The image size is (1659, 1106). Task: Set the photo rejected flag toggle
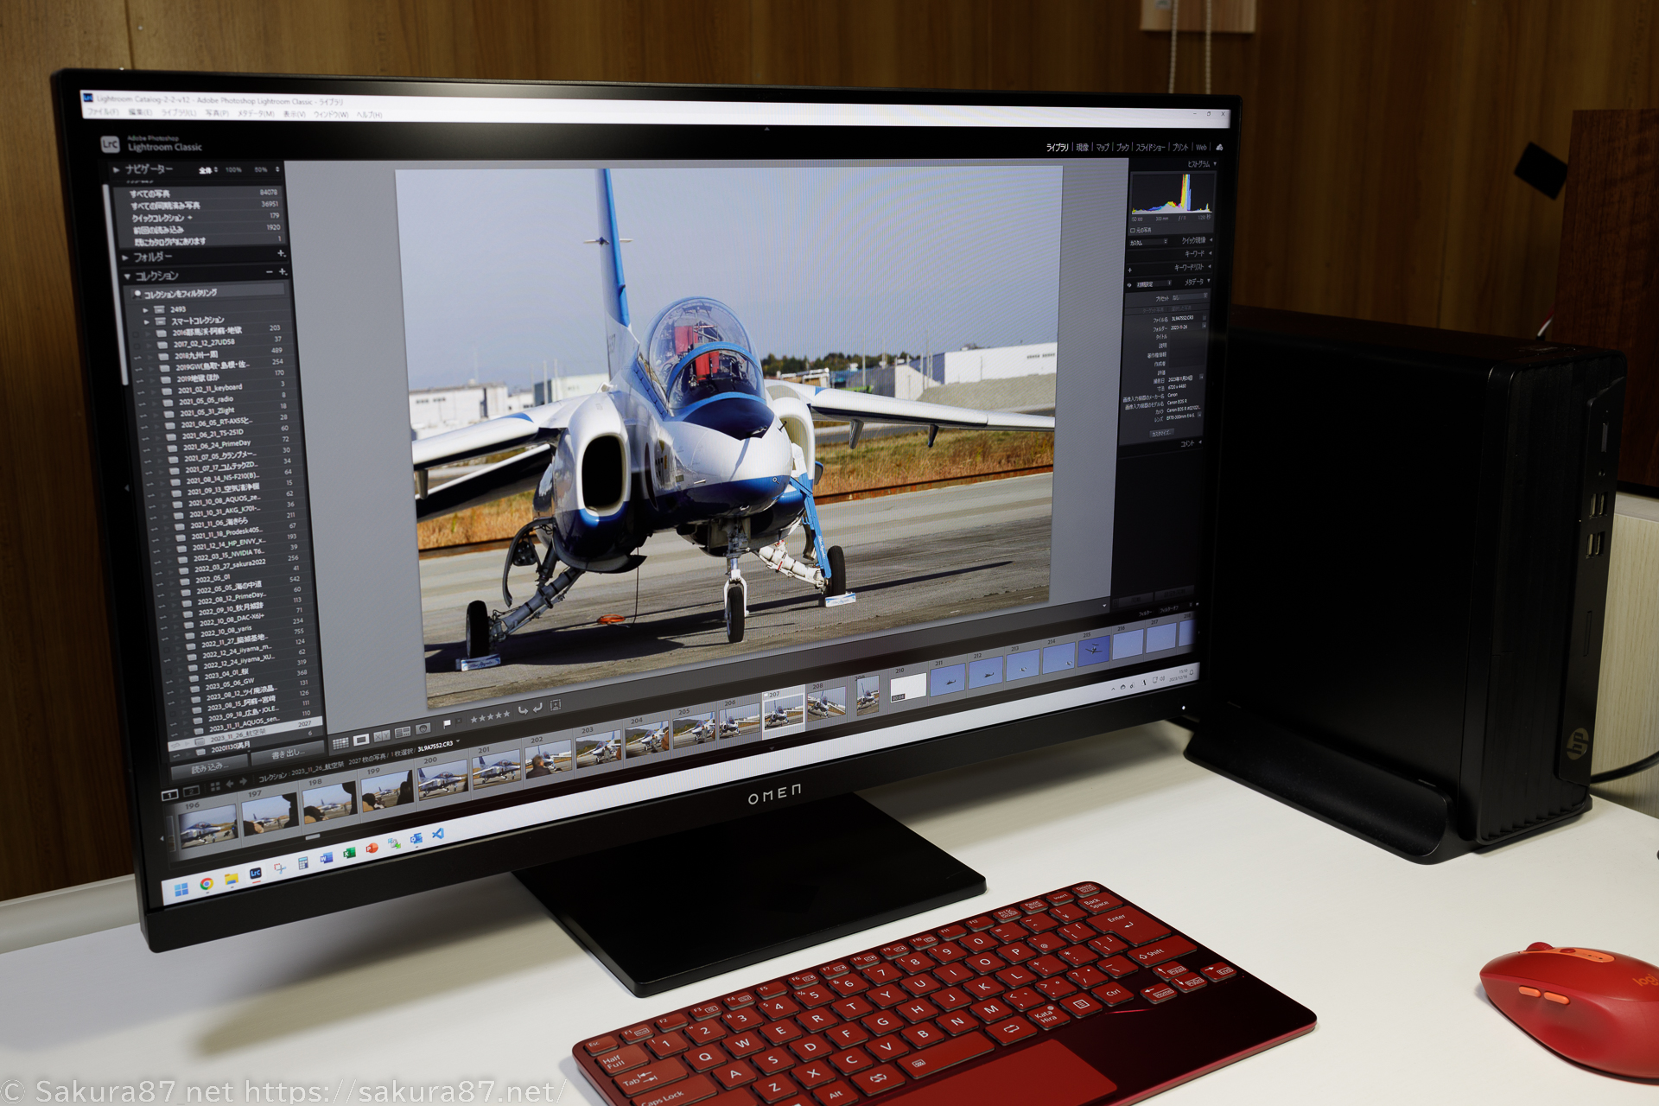coord(457,721)
